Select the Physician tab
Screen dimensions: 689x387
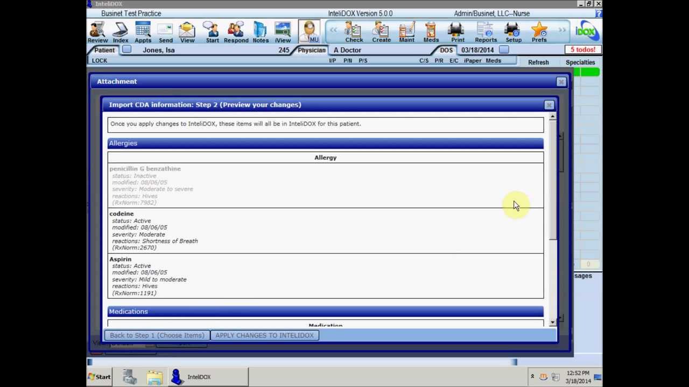pyautogui.click(x=312, y=50)
